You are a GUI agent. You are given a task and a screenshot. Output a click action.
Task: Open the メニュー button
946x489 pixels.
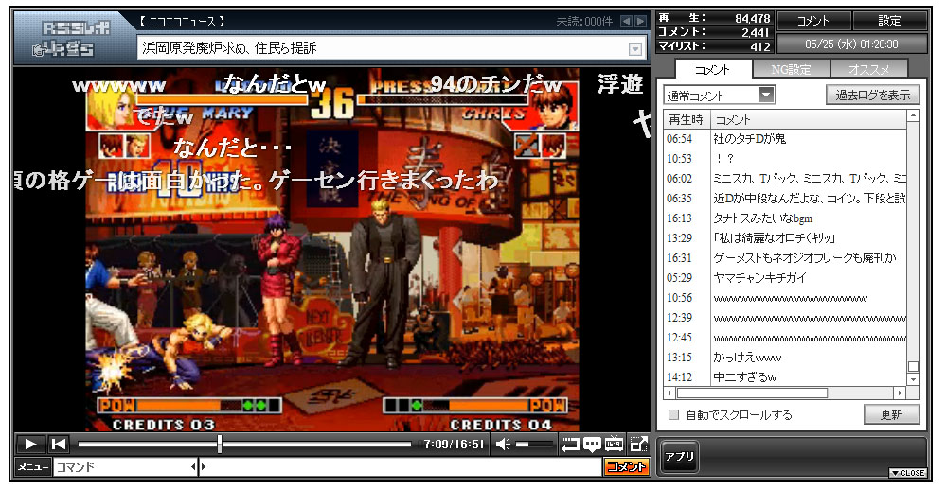coord(32,466)
